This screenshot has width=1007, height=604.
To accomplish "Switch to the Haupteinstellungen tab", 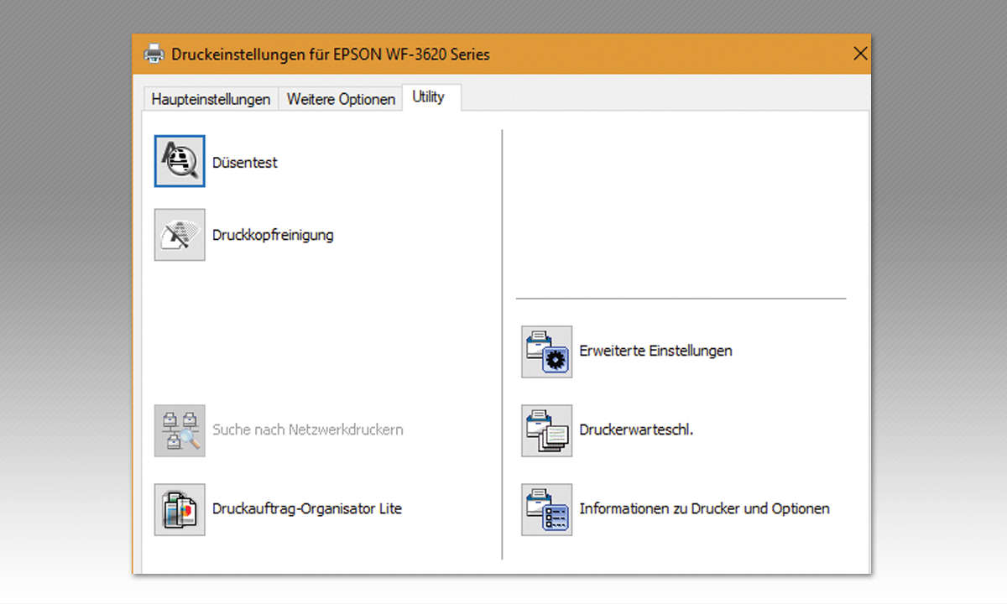I will click(211, 99).
